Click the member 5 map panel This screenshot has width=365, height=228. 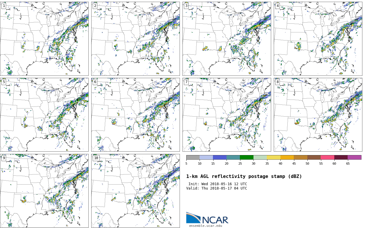44,115
